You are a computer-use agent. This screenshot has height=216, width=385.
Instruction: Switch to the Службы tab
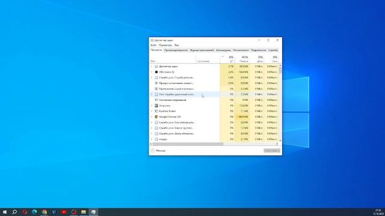click(x=273, y=50)
